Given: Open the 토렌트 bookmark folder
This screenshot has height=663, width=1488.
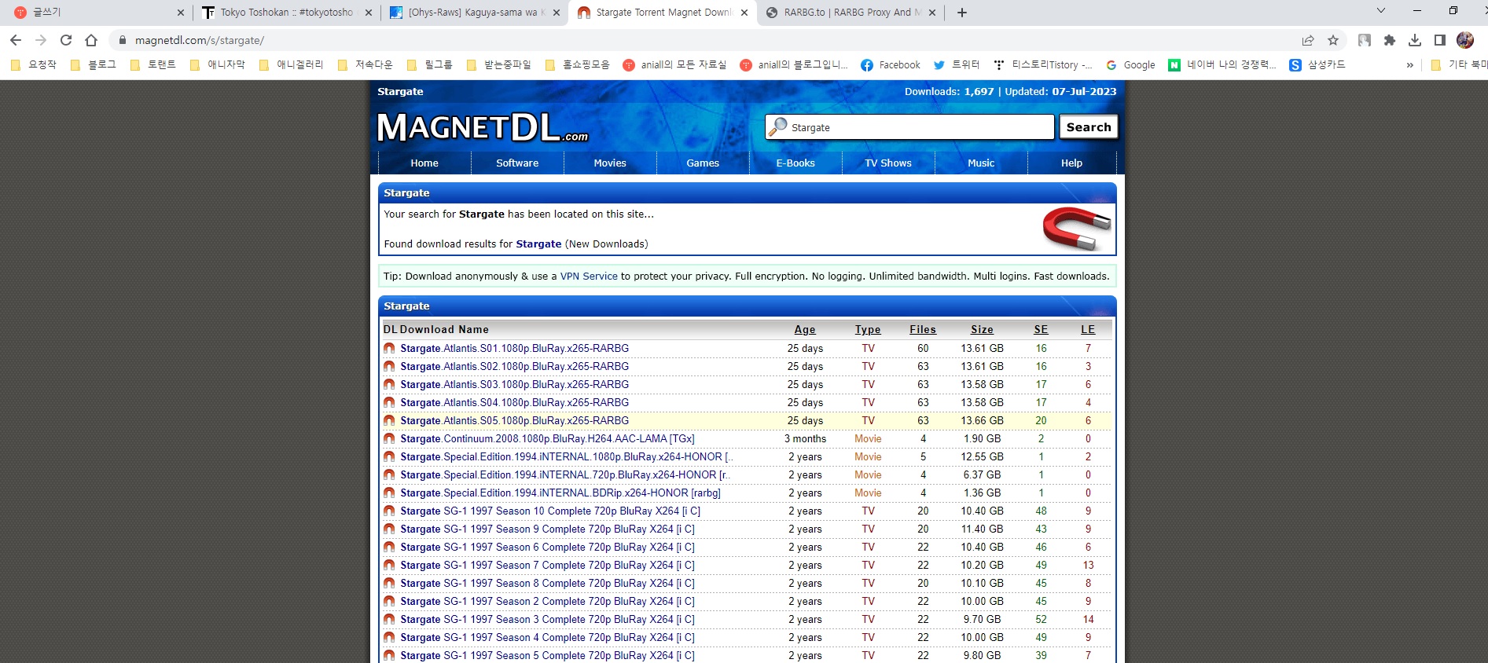Looking at the screenshot, I should [x=153, y=65].
